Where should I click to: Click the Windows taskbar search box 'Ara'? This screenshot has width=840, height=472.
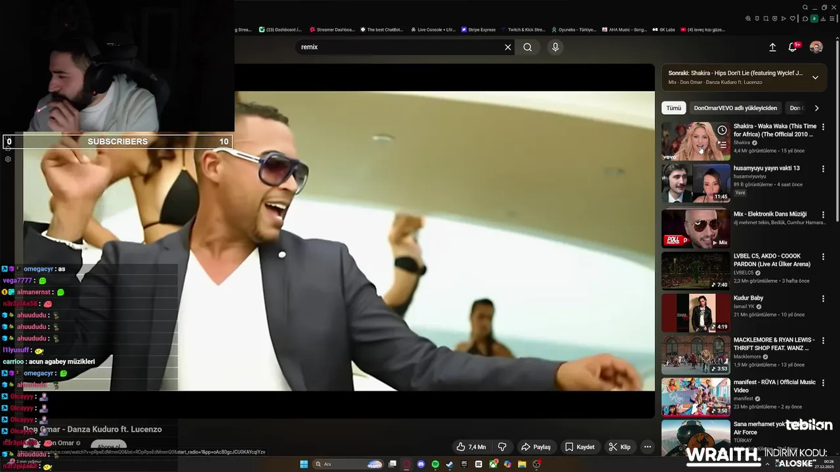coord(348,464)
